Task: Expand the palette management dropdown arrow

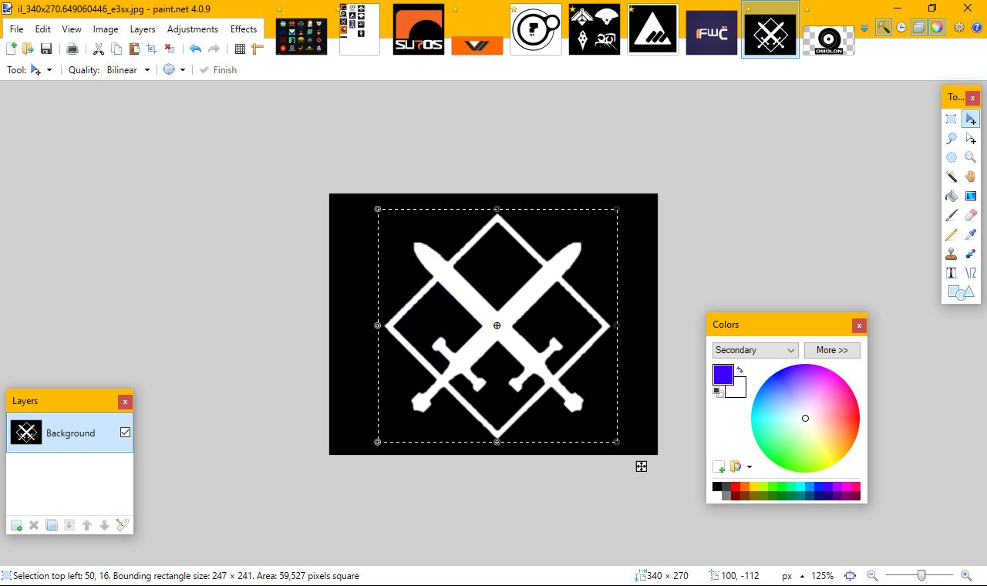Action: [749, 466]
